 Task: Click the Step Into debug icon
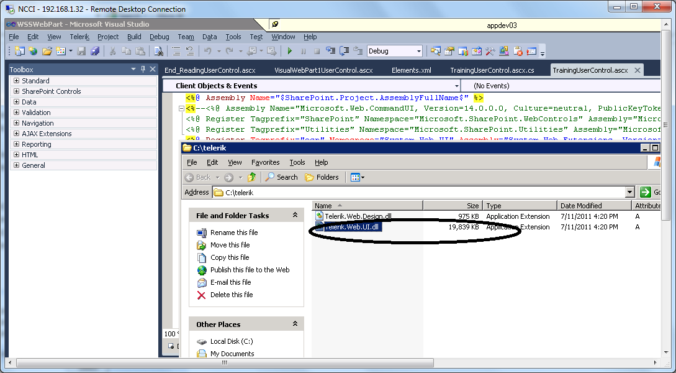[331, 51]
